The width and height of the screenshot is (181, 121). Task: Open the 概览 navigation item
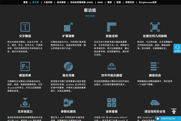pyautogui.click(x=26, y=2)
